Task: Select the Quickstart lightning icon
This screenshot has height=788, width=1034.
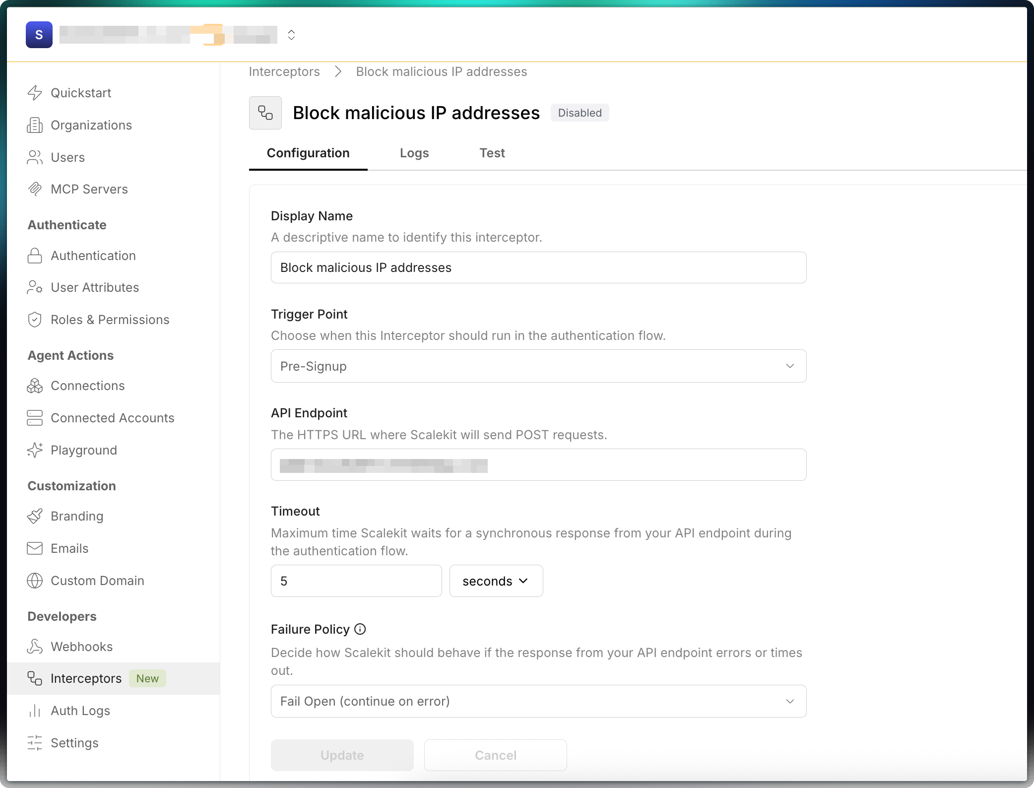Action: pos(35,93)
